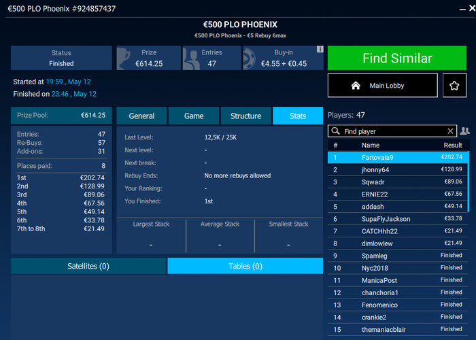Click the Average Stack cell
The width and height of the screenshot is (476, 340).
pos(220,235)
